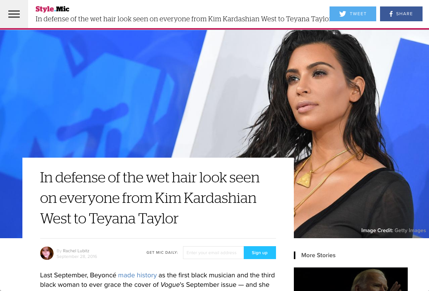The width and height of the screenshot is (429, 291).
Task: Click the Getty Images credit link
Action: 410,231
